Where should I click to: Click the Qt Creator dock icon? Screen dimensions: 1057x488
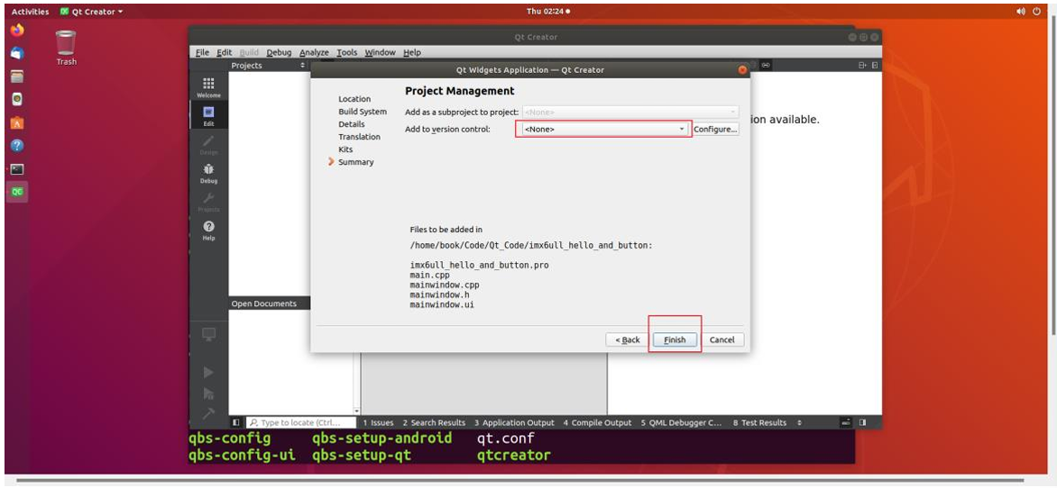[17, 192]
